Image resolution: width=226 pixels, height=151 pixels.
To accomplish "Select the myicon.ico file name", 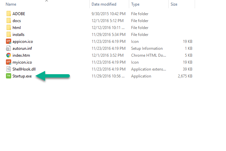I will click(22, 62).
